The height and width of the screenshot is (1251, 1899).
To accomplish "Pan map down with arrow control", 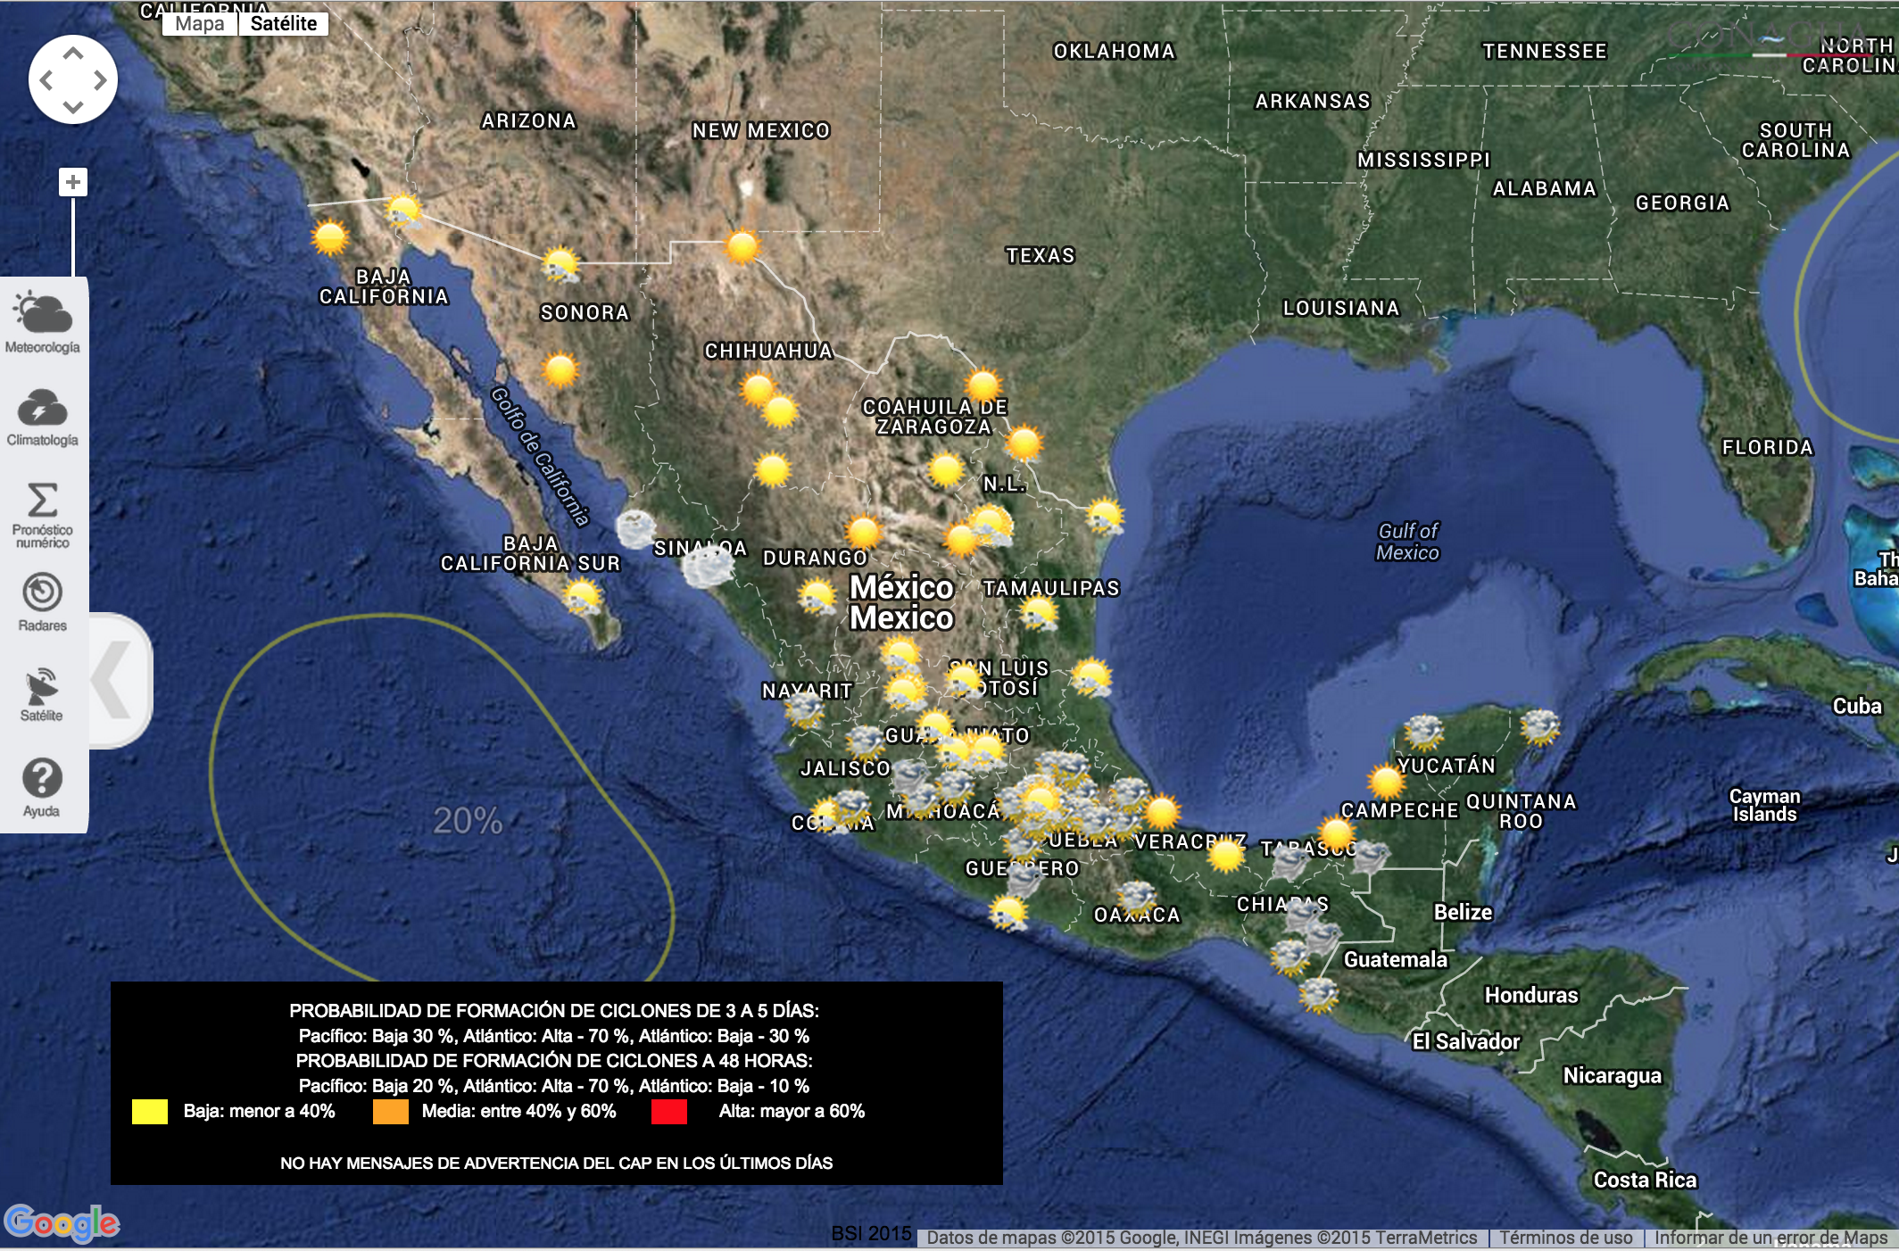I will [x=73, y=107].
